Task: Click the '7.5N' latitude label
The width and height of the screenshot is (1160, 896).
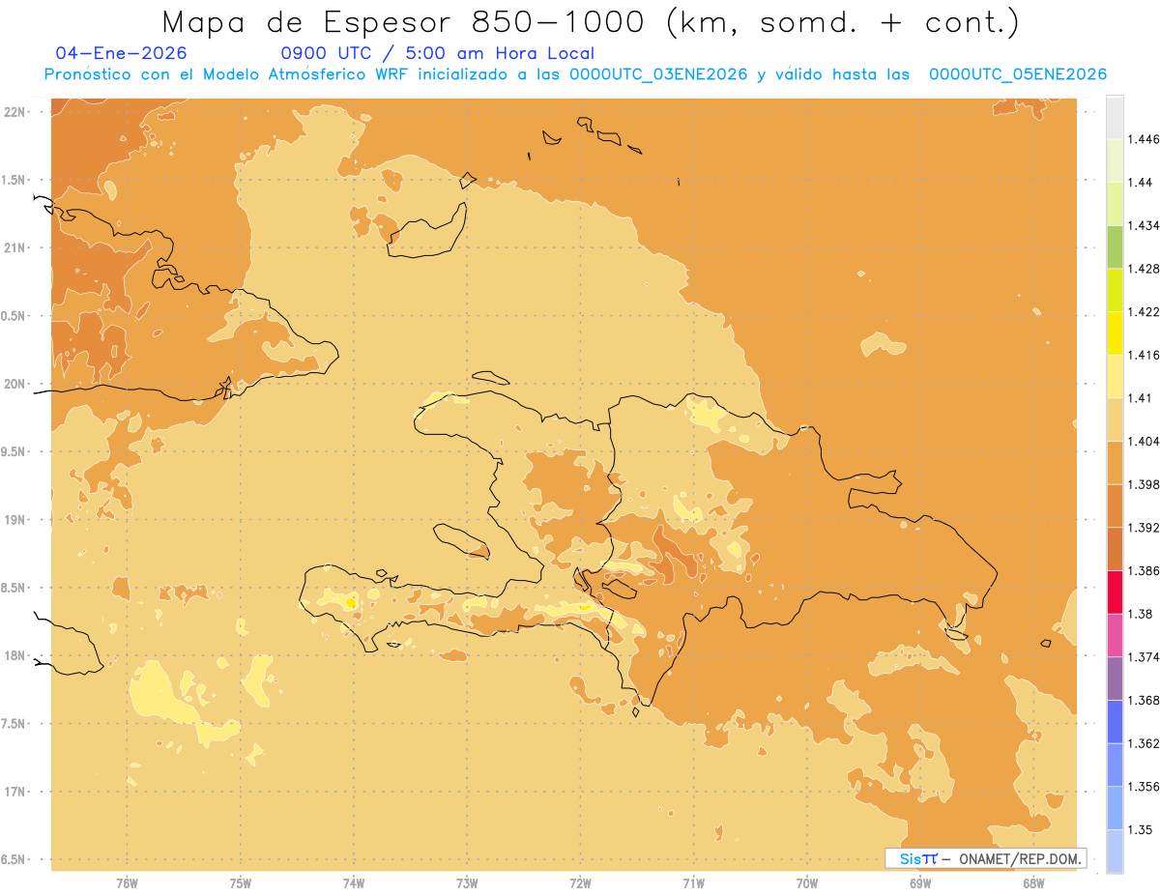Action: (14, 724)
